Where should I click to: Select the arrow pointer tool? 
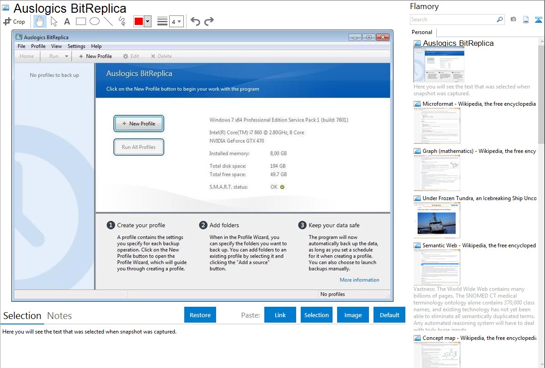(54, 21)
